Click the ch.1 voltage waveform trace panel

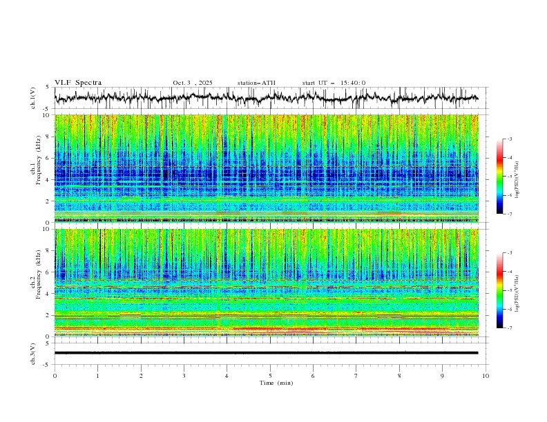click(x=271, y=98)
